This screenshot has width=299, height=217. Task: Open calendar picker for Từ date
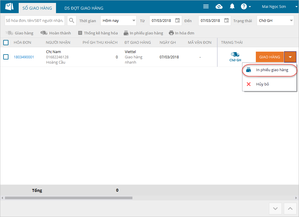(x=177, y=21)
